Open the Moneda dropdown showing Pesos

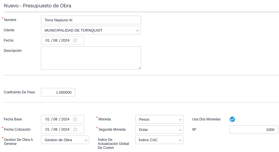point(180,120)
